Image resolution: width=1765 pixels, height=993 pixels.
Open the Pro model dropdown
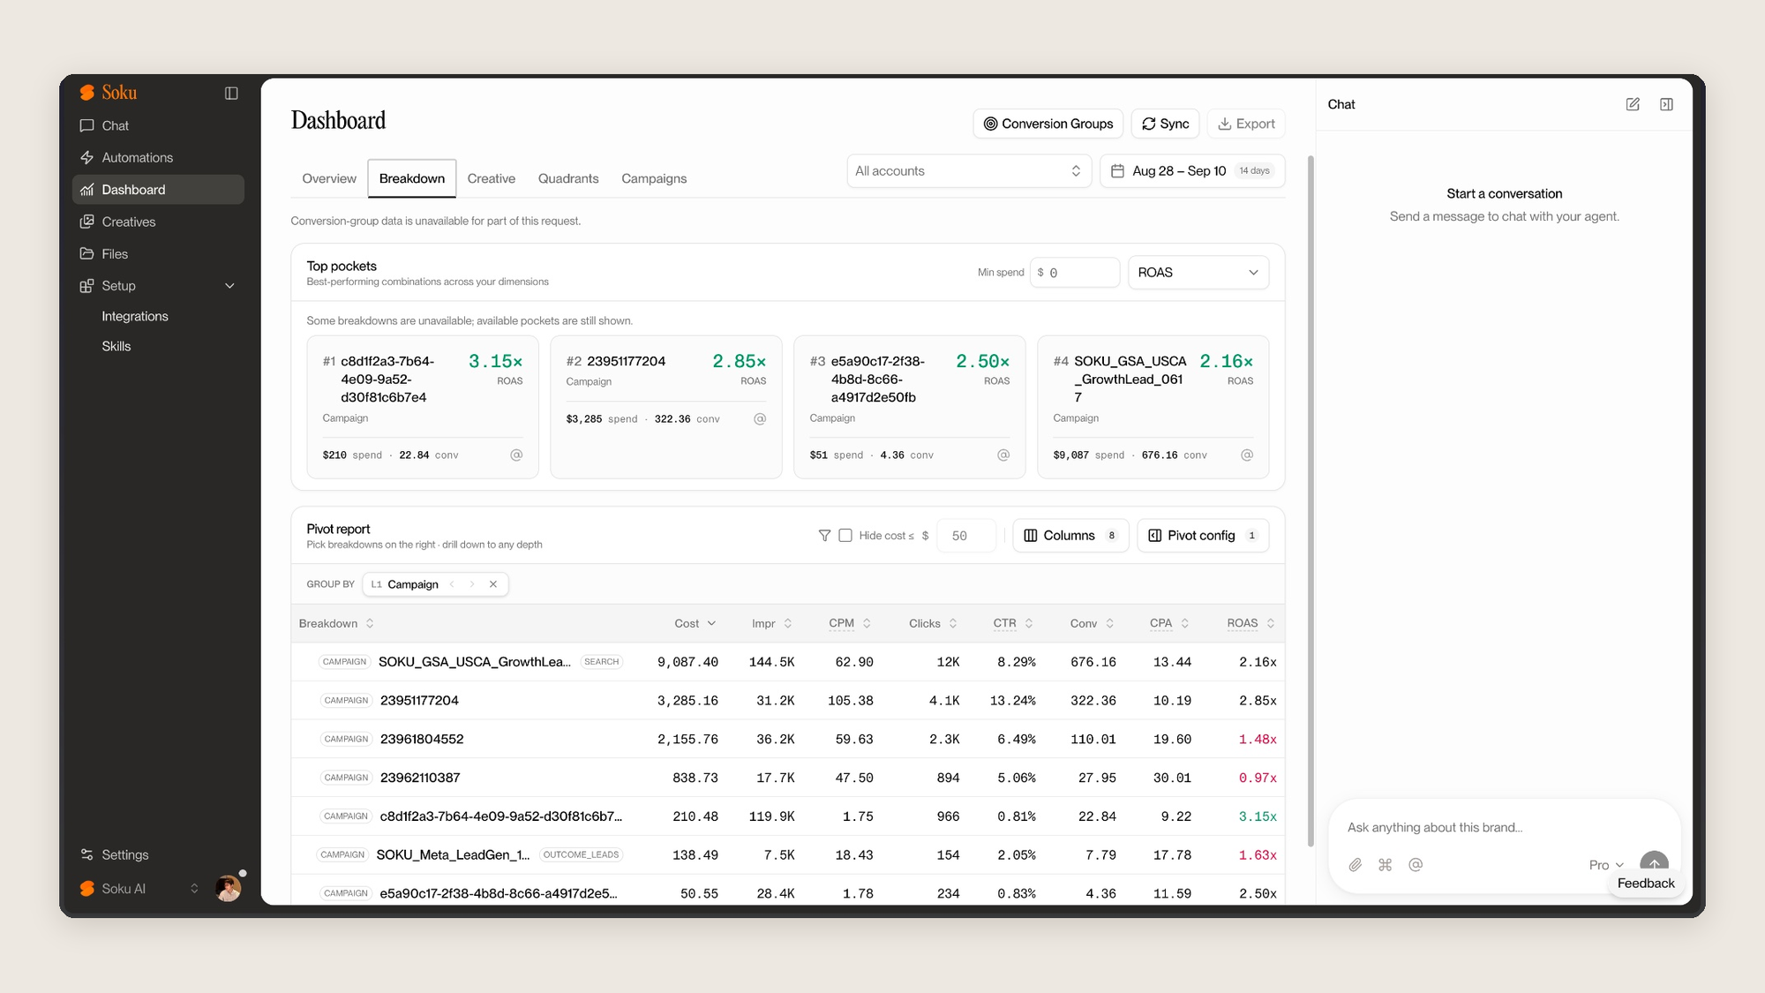pyautogui.click(x=1606, y=865)
